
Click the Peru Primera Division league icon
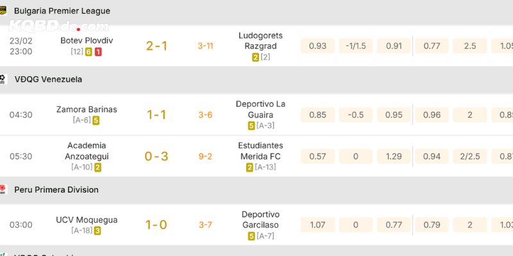coord(3,189)
